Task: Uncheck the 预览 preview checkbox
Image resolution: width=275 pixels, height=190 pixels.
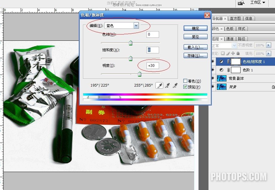Action: click(x=185, y=87)
